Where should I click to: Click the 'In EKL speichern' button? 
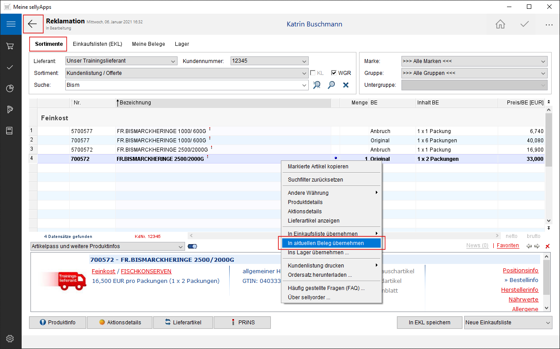click(429, 323)
